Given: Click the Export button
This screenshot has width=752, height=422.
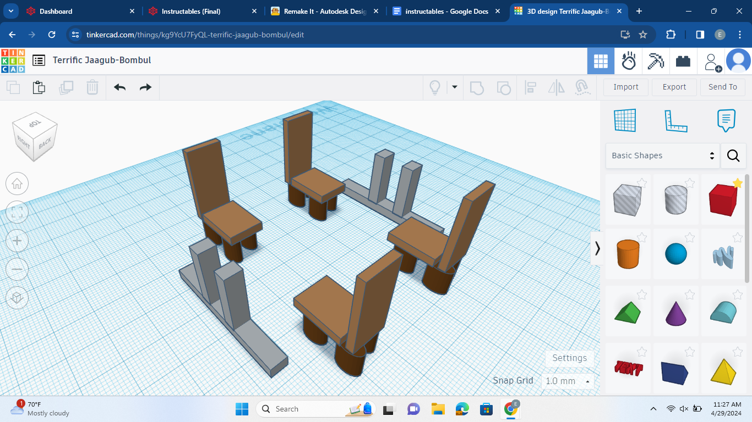Looking at the screenshot, I should coord(674,87).
